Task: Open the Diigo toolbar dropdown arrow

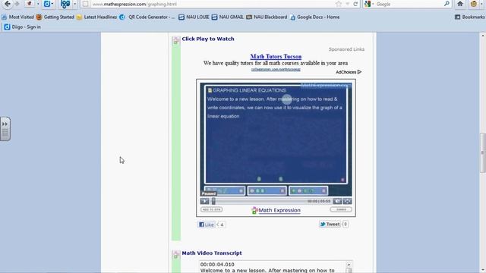Action: (52, 4)
